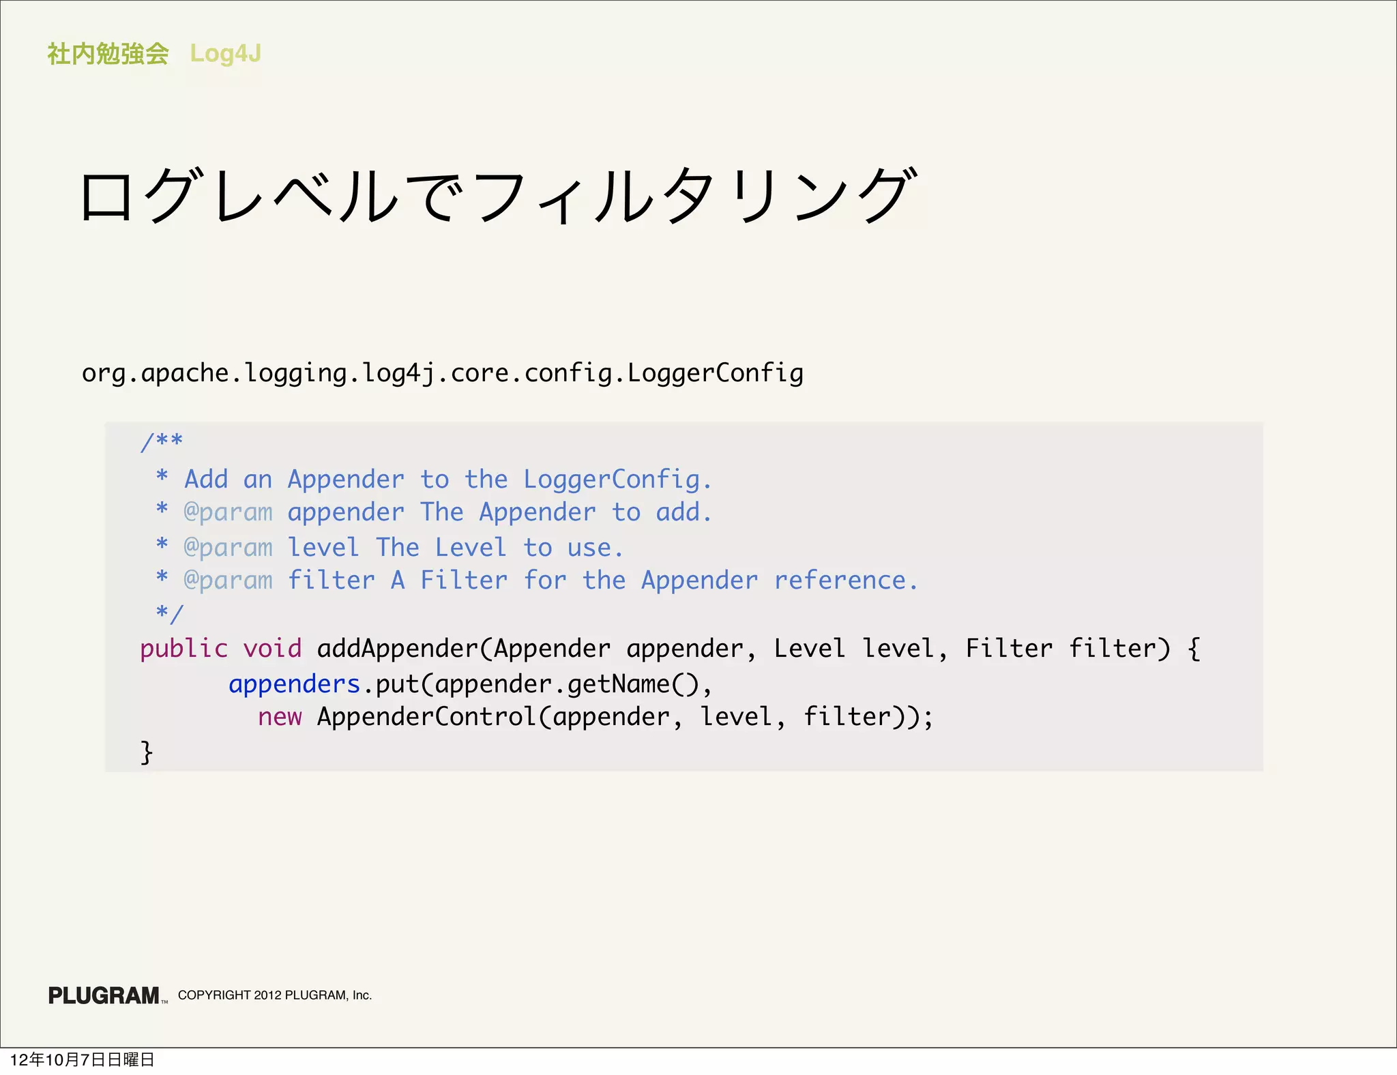Click the 'new AppenderControl(appender, level, filter));' line
This screenshot has height=1075, width=1397.
pos(595,718)
